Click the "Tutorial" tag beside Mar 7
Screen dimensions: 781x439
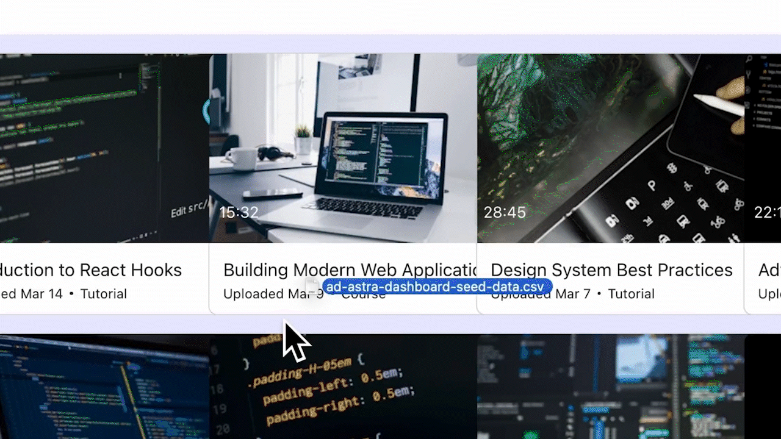[x=631, y=294]
